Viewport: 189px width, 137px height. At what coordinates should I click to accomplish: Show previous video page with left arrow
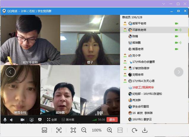pyautogui.click(x=10, y=72)
